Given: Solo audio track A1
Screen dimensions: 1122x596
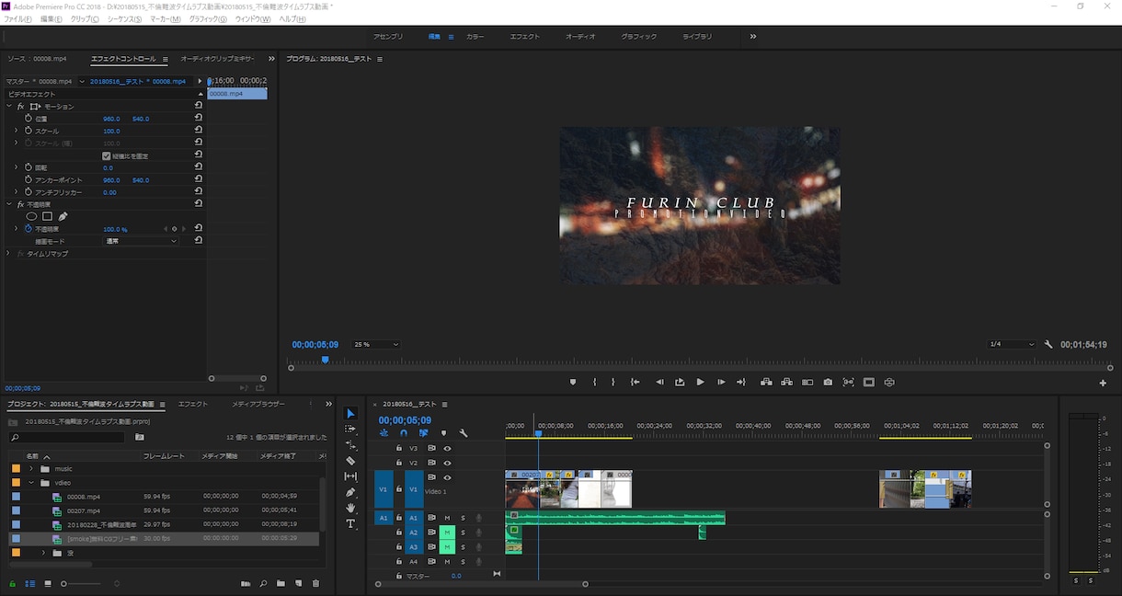Looking at the screenshot, I should [463, 518].
